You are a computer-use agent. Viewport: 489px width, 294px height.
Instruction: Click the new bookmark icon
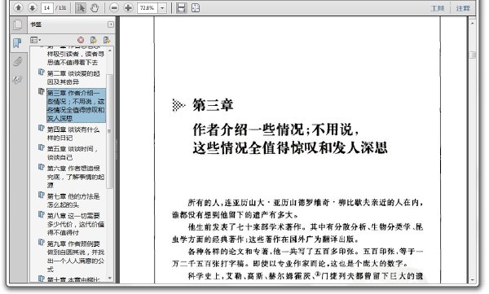[93, 40]
